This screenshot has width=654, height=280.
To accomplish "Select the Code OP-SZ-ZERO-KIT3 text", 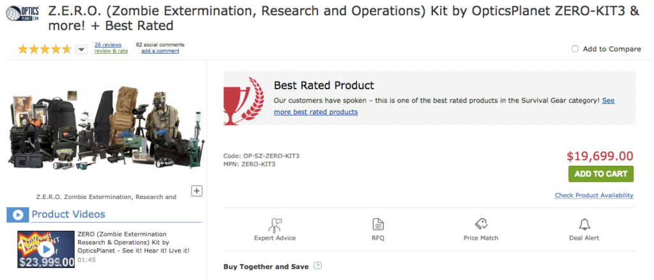I will 261,156.
